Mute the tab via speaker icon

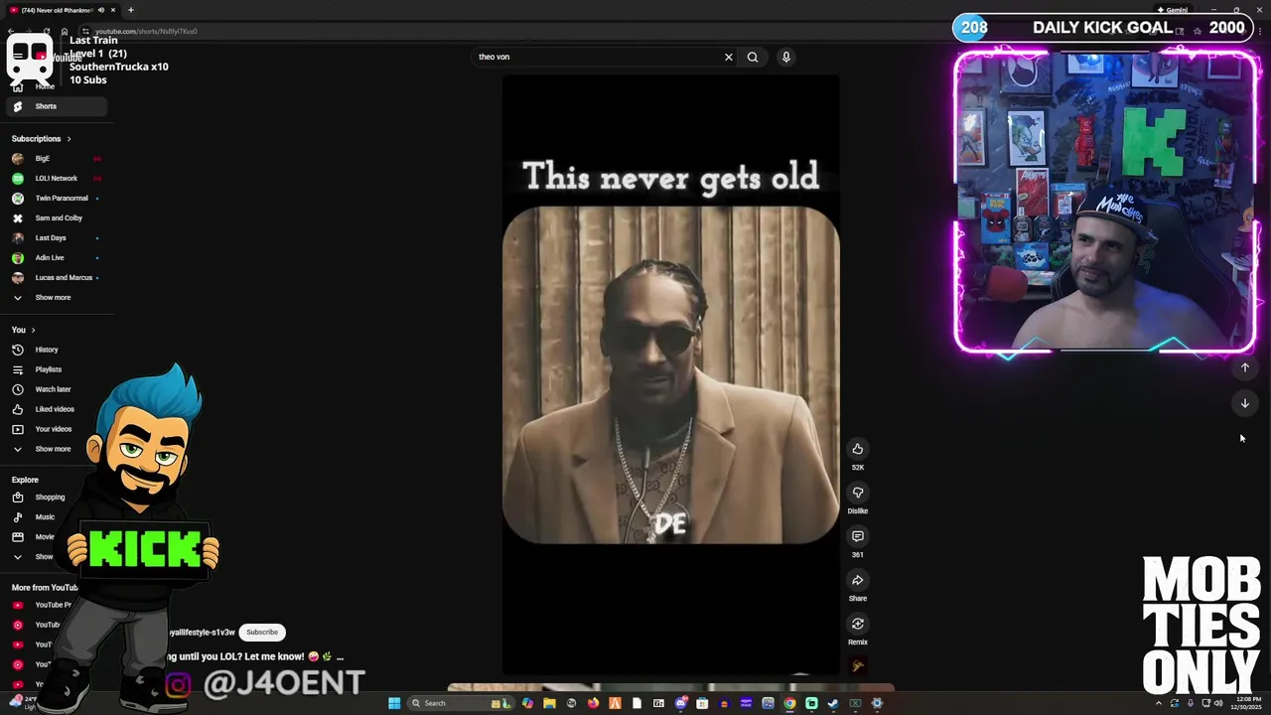(x=101, y=10)
